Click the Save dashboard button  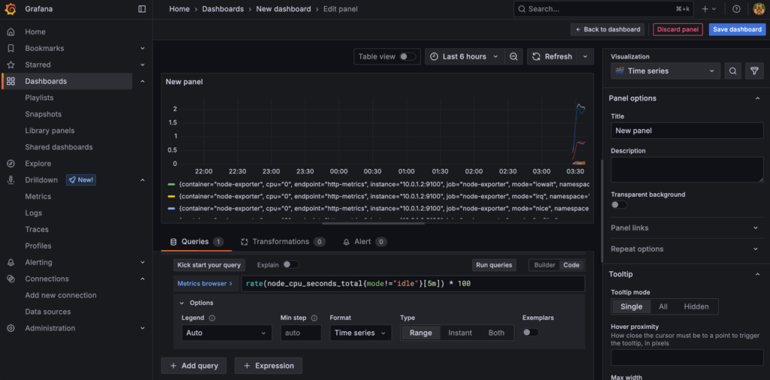click(x=737, y=29)
